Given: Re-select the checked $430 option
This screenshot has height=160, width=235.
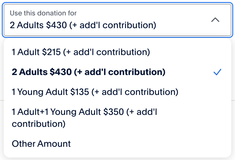Looking at the screenshot, I should [88, 72].
